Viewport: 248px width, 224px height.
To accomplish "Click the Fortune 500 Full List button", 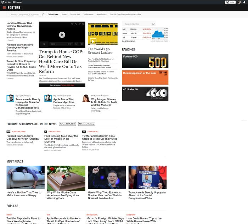I will (67, 124).
